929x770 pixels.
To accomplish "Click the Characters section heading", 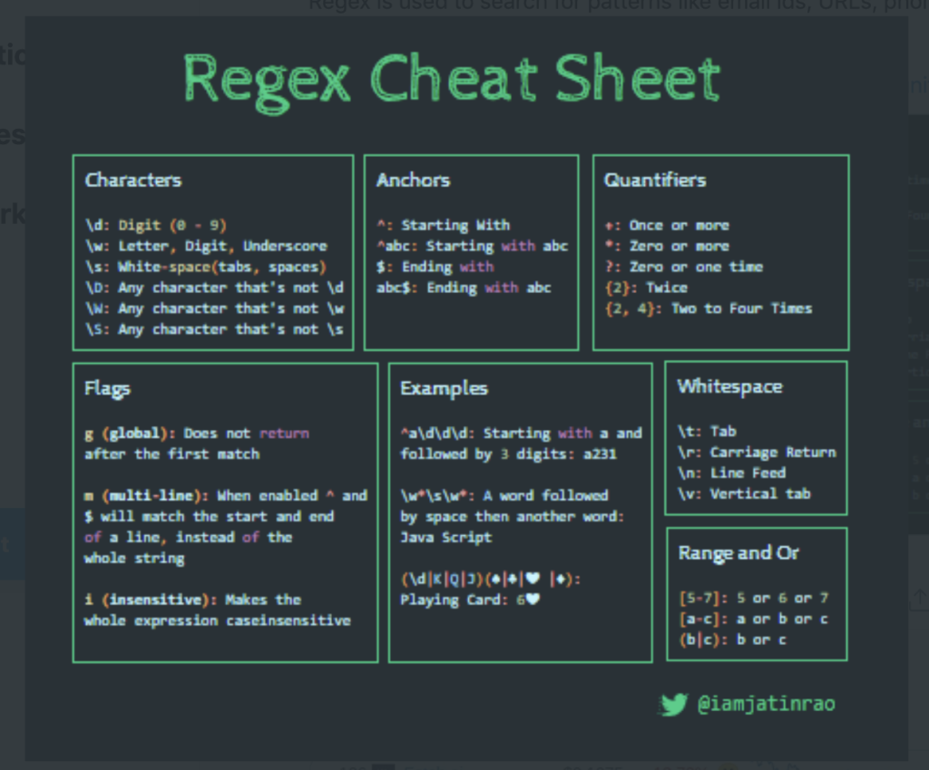I will 133,180.
